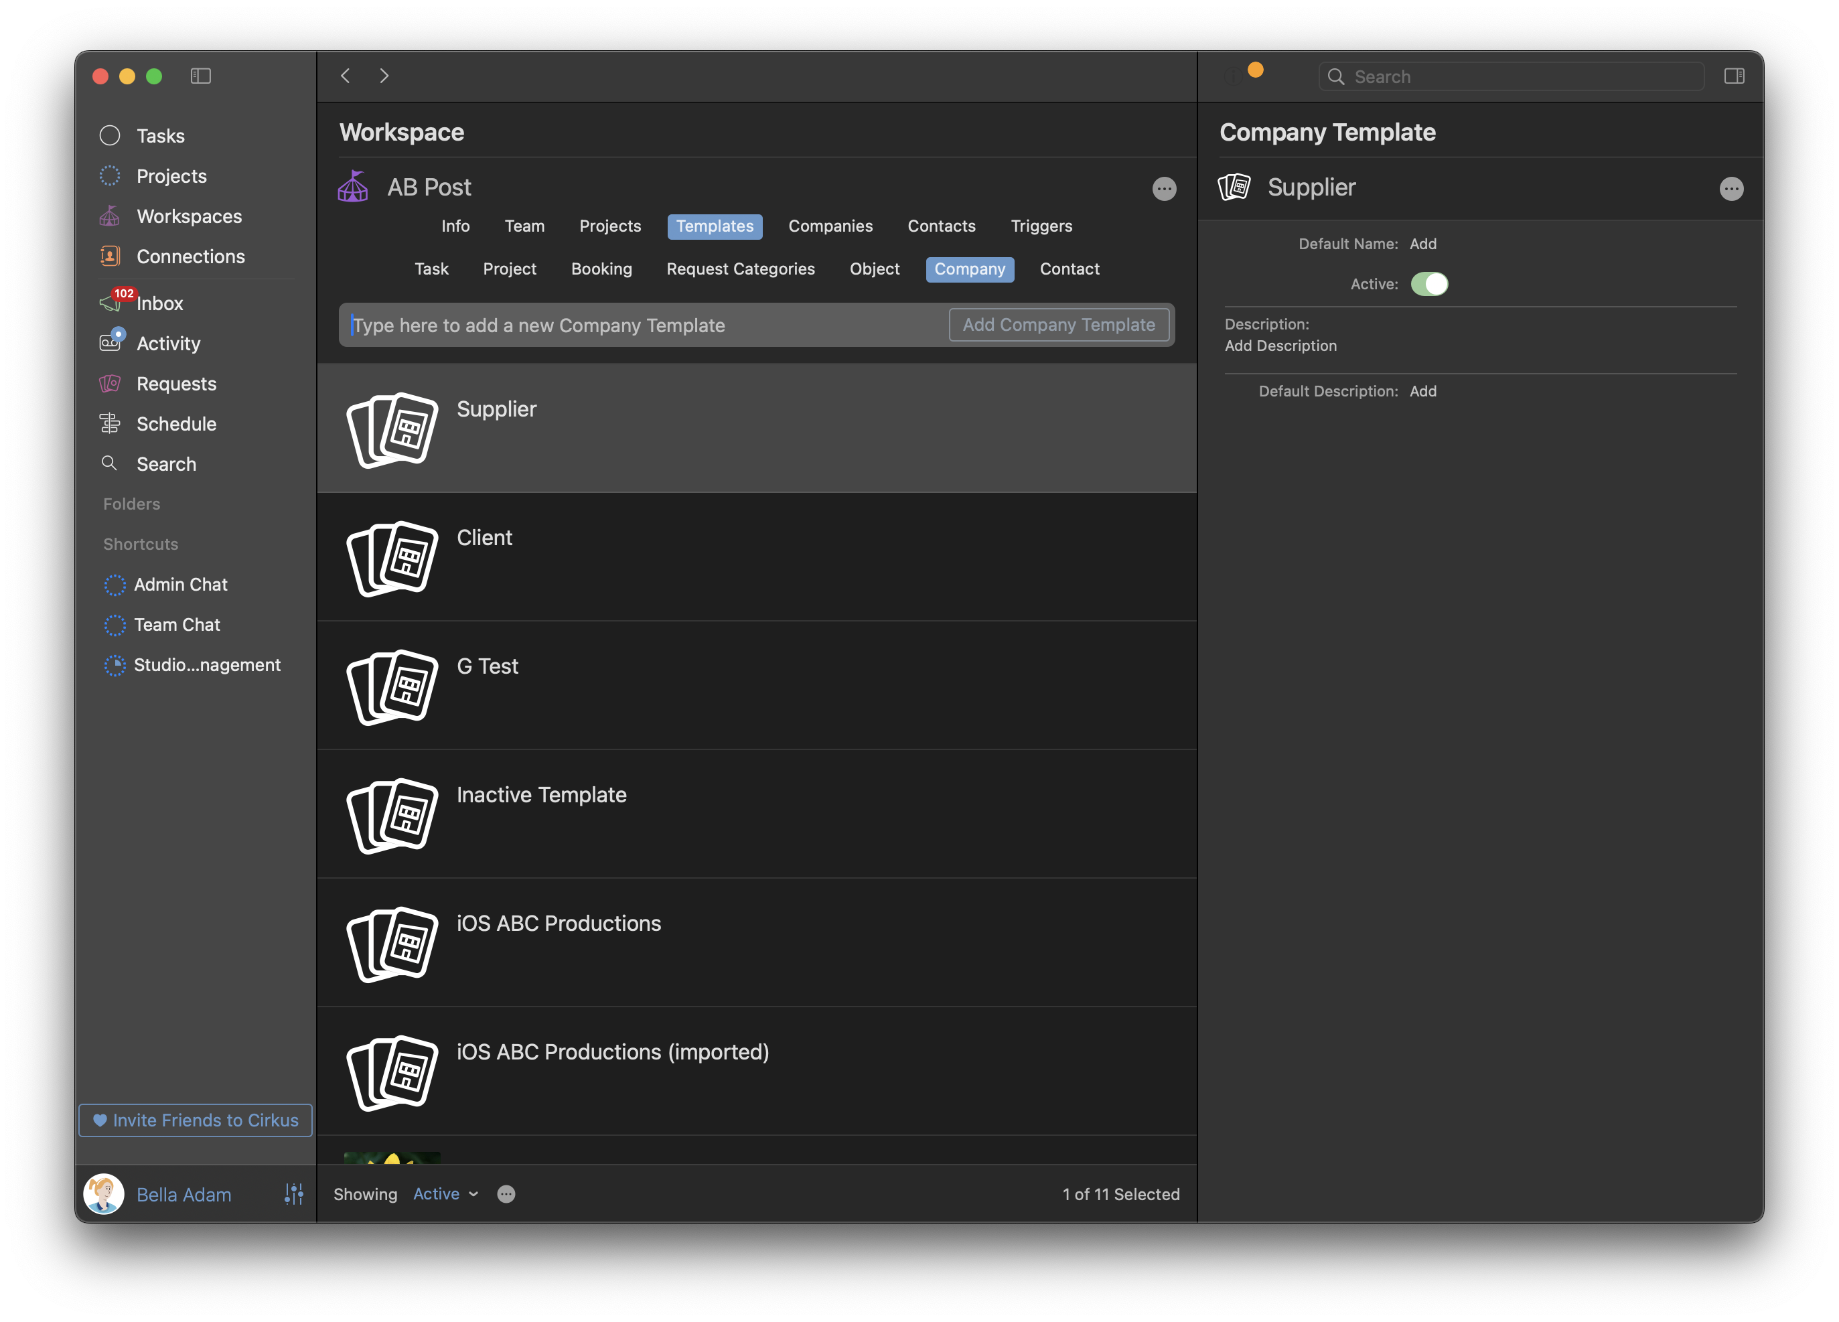Viewport: 1839px width, 1322px height.
Task: Click the Add Company Template button
Action: (x=1058, y=325)
